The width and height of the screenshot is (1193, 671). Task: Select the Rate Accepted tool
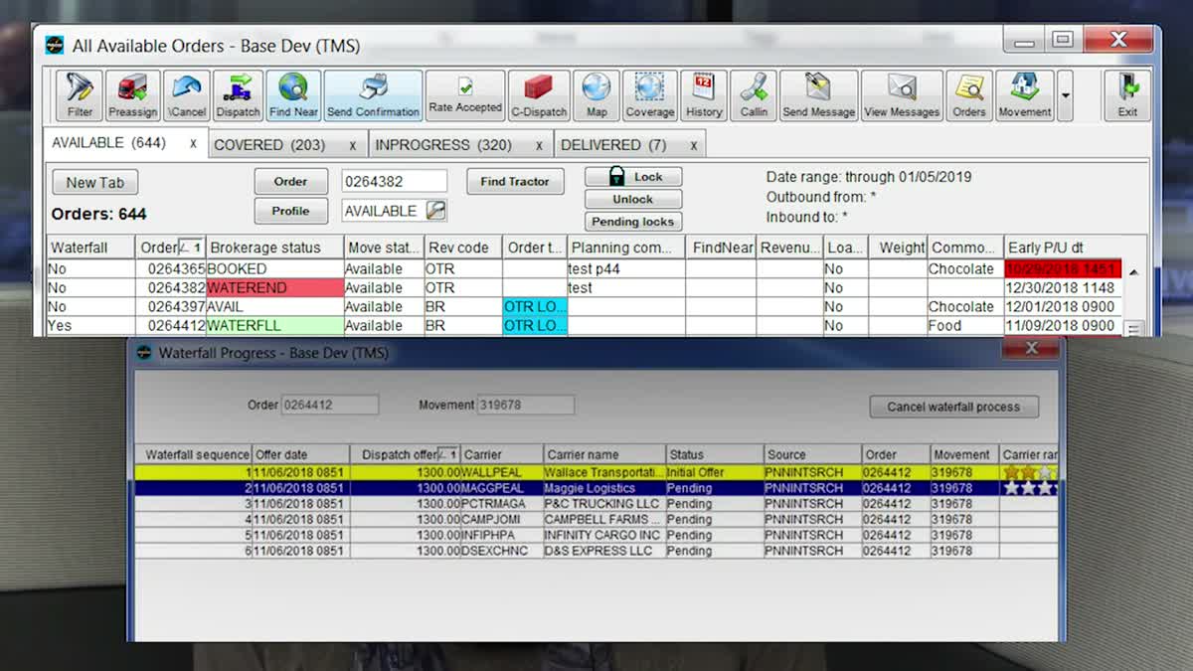tap(465, 95)
